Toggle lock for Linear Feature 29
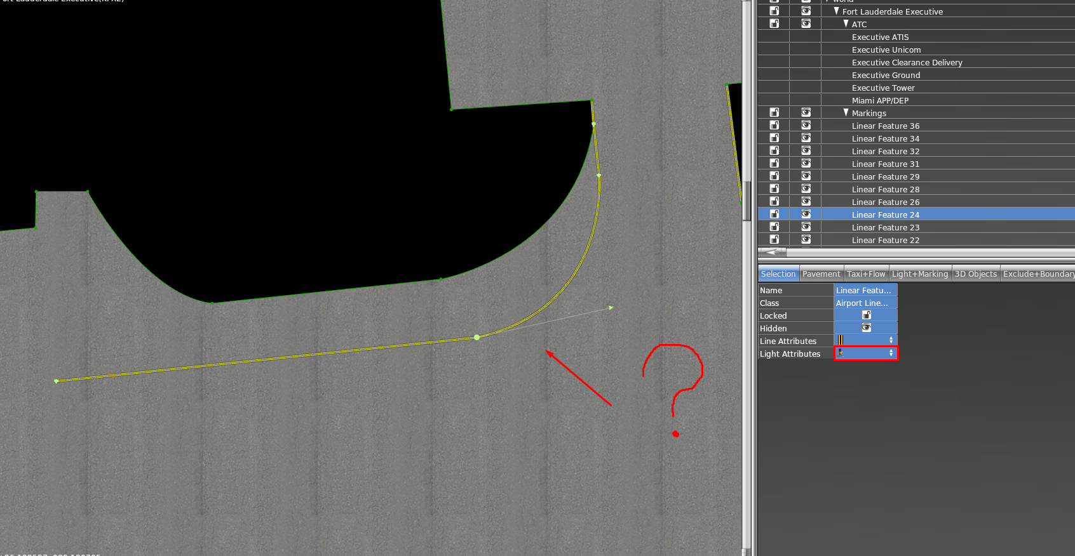This screenshot has width=1075, height=556. pyautogui.click(x=774, y=176)
